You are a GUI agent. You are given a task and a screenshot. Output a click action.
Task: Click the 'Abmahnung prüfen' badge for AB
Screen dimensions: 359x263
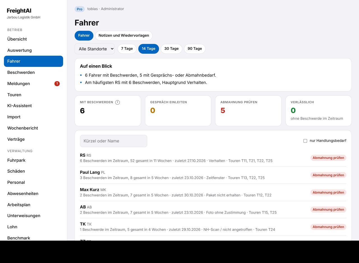(328, 210)
